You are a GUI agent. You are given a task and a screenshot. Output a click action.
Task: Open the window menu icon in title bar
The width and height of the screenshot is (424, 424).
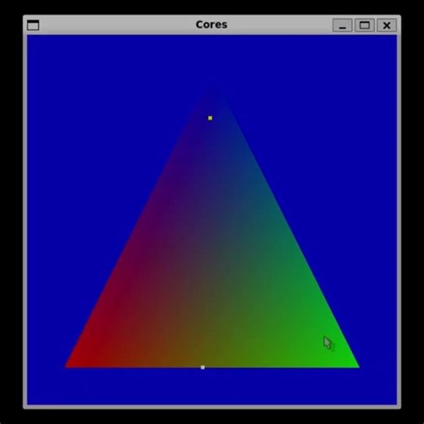pyautogui.click(x=33, y=25)
